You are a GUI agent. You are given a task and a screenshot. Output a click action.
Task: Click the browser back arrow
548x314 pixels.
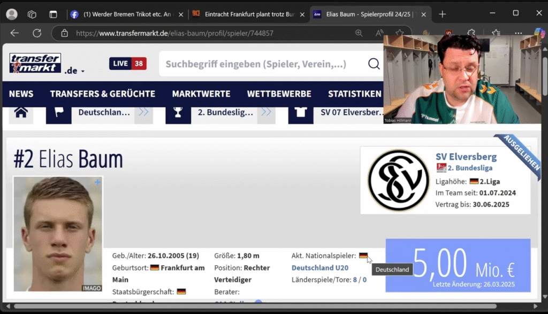[x=14, y=33]
